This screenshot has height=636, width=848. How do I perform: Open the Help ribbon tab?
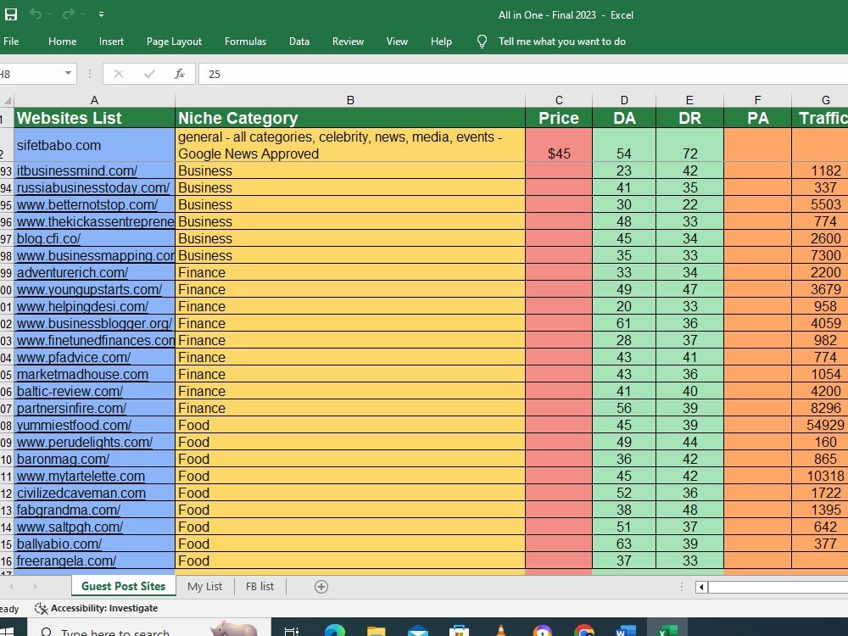441,42
